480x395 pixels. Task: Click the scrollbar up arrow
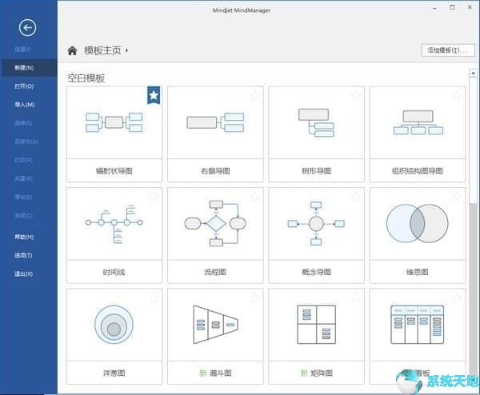pos(473,73)
